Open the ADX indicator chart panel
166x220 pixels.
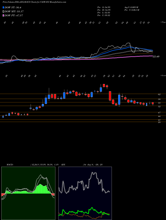(x=85, y=193)
